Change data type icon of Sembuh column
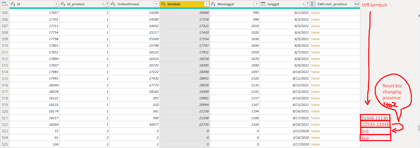 (x=163, y=4)
